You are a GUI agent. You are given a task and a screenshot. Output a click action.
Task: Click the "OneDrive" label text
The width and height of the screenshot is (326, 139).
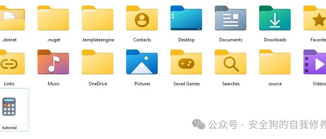coord(98,84)
